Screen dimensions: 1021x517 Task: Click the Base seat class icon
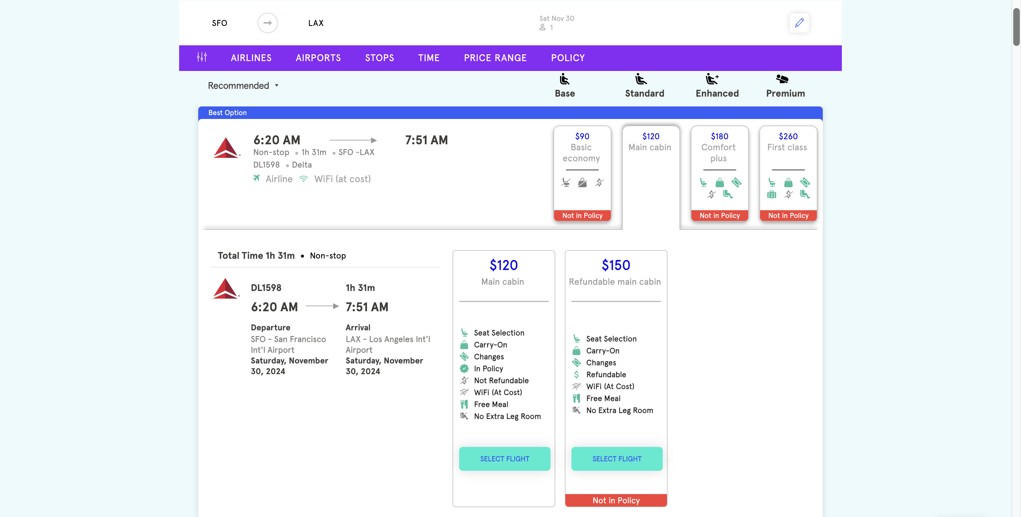coord(565,80)
